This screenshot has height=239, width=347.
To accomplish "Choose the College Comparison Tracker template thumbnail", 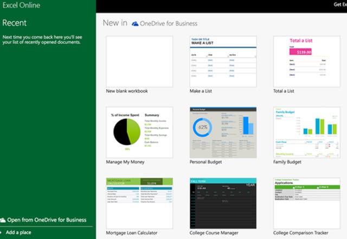I will (x=307, y=203).
